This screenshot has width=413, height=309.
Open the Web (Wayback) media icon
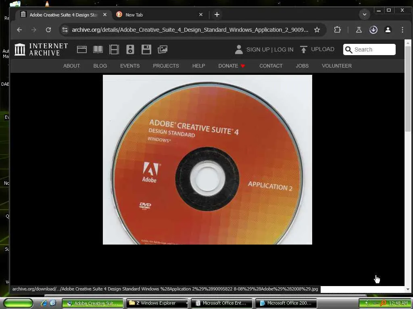[81, 49]
